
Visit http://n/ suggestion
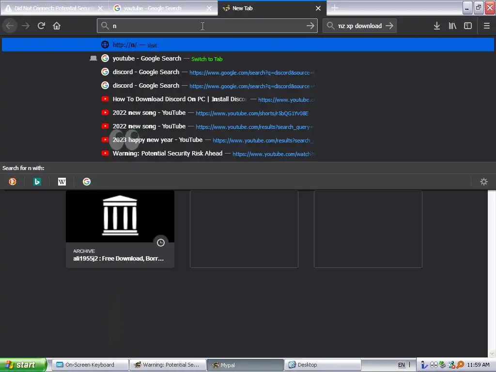(x=248, y=45)
